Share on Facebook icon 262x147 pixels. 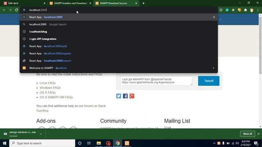125,96
